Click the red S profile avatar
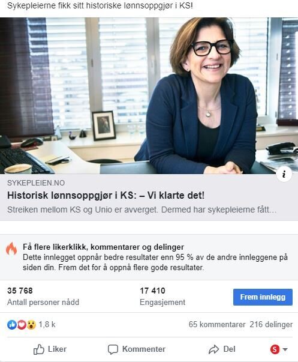This screenshot has height=362, width=298. pyautogui.click(x=275, y=349)
